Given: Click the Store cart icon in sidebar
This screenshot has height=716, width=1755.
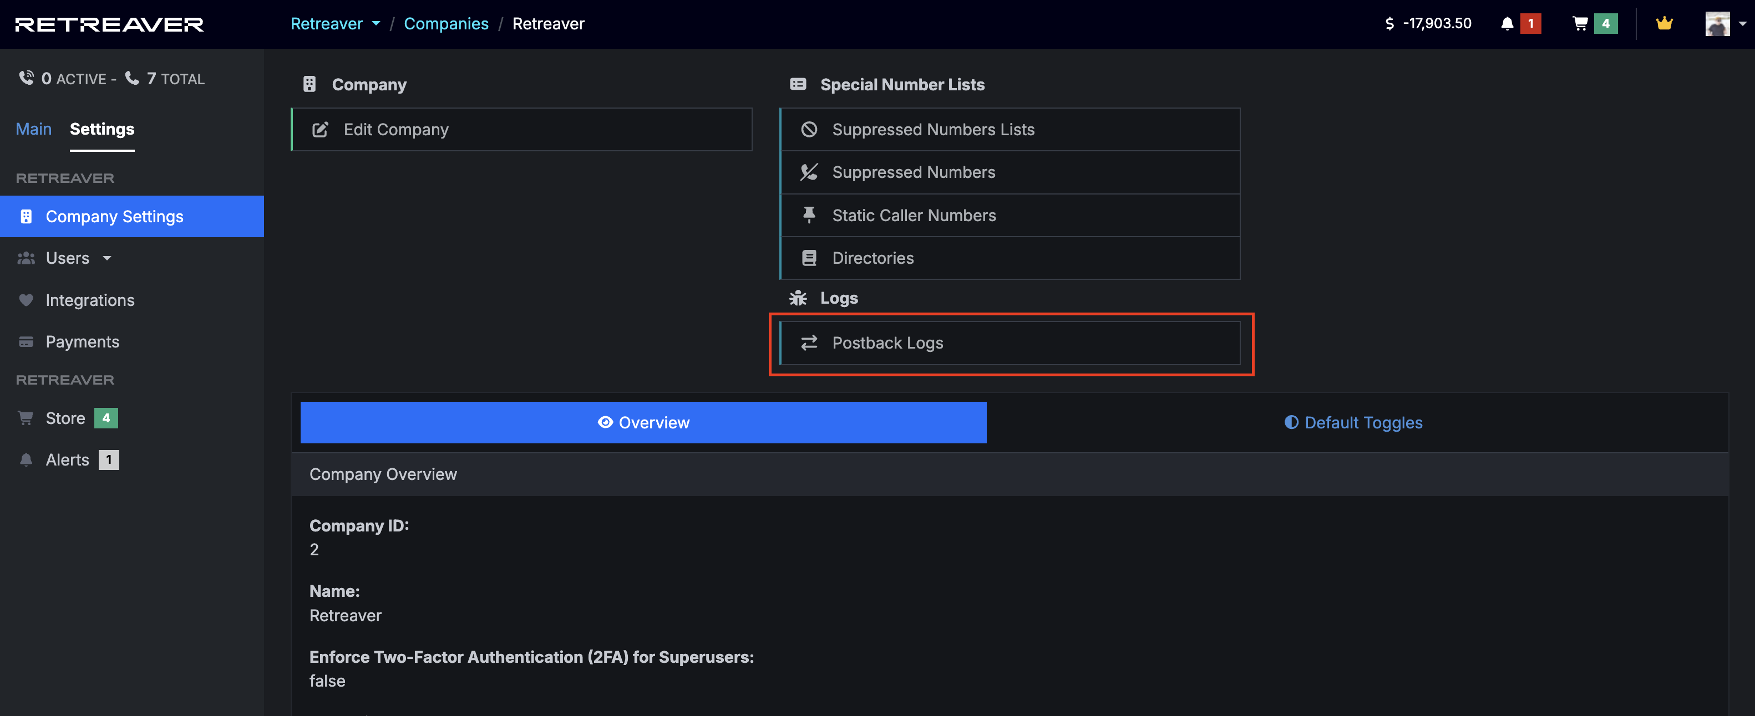Looking at the screenshot, I should point(26,418).
